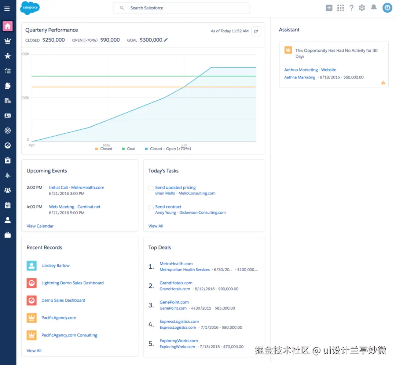The height and width of the screenshot is (365, 396).
Task: Open Reports clipboard icon in sidebar
Action: pyautogui.click(x=8, y=160)
